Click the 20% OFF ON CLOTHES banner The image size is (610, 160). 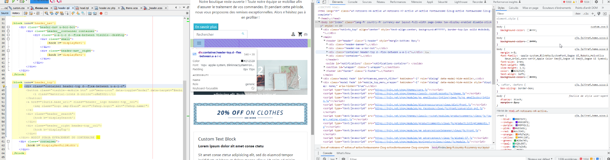point(250,114)
